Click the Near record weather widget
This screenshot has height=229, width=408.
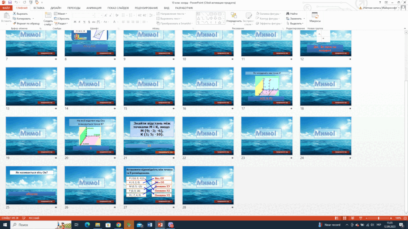pos(330,225)
